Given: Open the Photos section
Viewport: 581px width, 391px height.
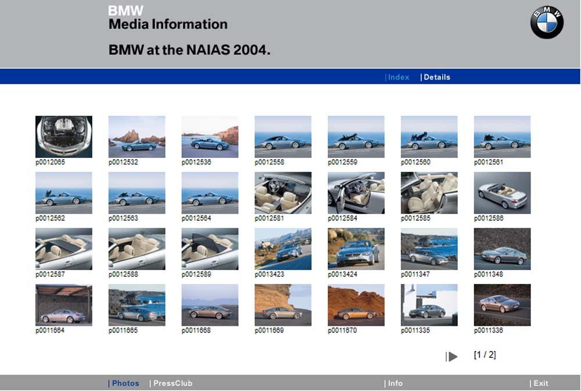Looking at the screenshot, I should 124,383.
